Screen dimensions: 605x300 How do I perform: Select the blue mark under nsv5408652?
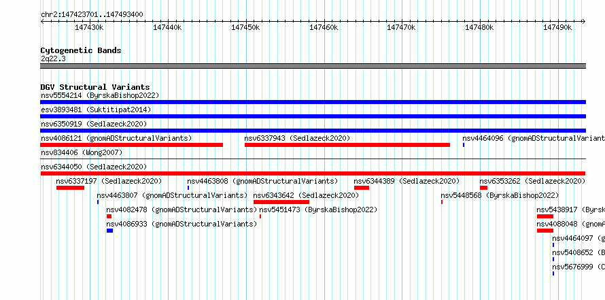[x=553, y=259]
